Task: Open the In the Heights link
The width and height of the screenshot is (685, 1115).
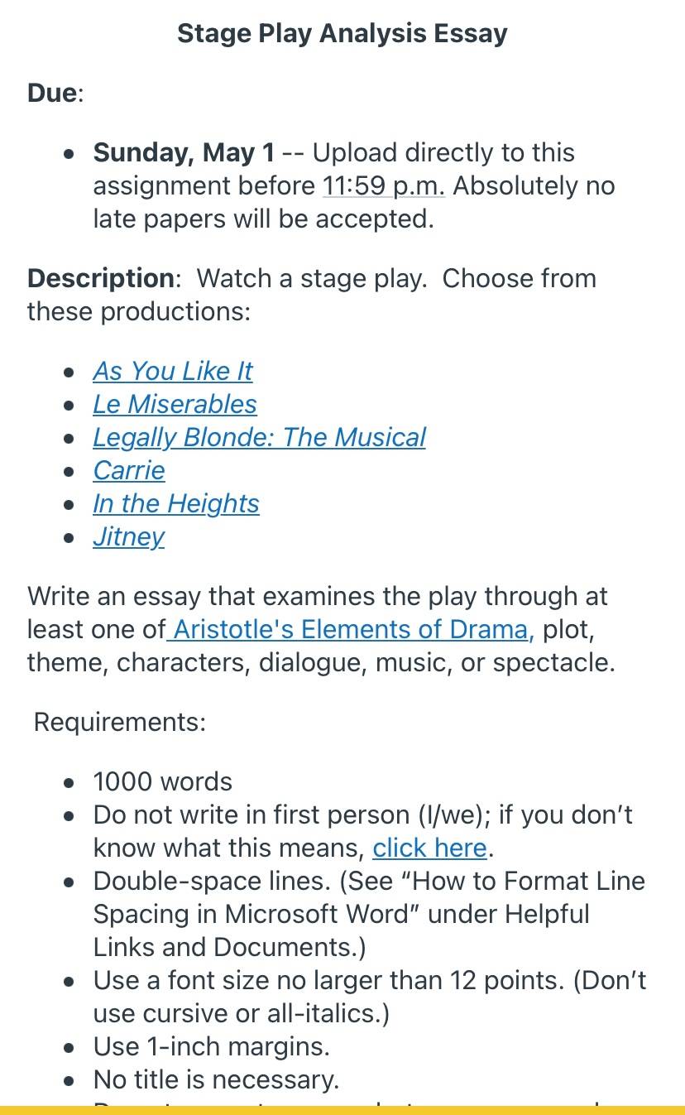Action: tap(176, 503)
